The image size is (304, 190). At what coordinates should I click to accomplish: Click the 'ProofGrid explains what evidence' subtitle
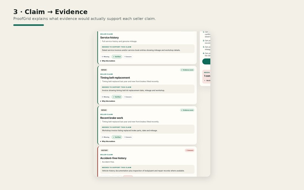pos(84,19)
